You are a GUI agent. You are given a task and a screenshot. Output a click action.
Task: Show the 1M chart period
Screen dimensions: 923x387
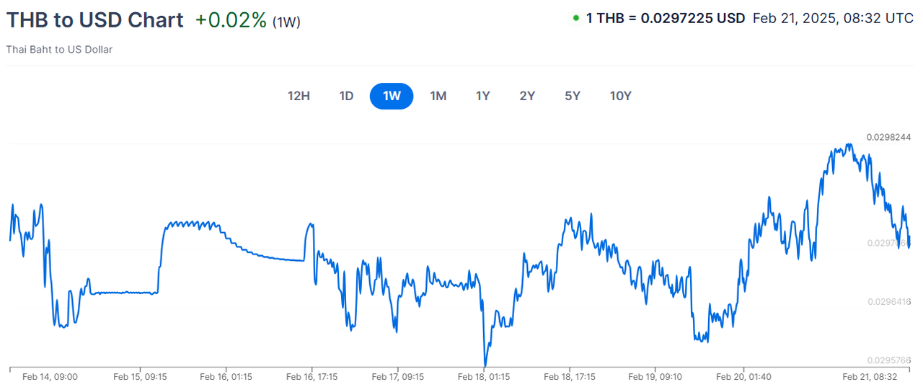pyautogui.click(x=438, y=97)
